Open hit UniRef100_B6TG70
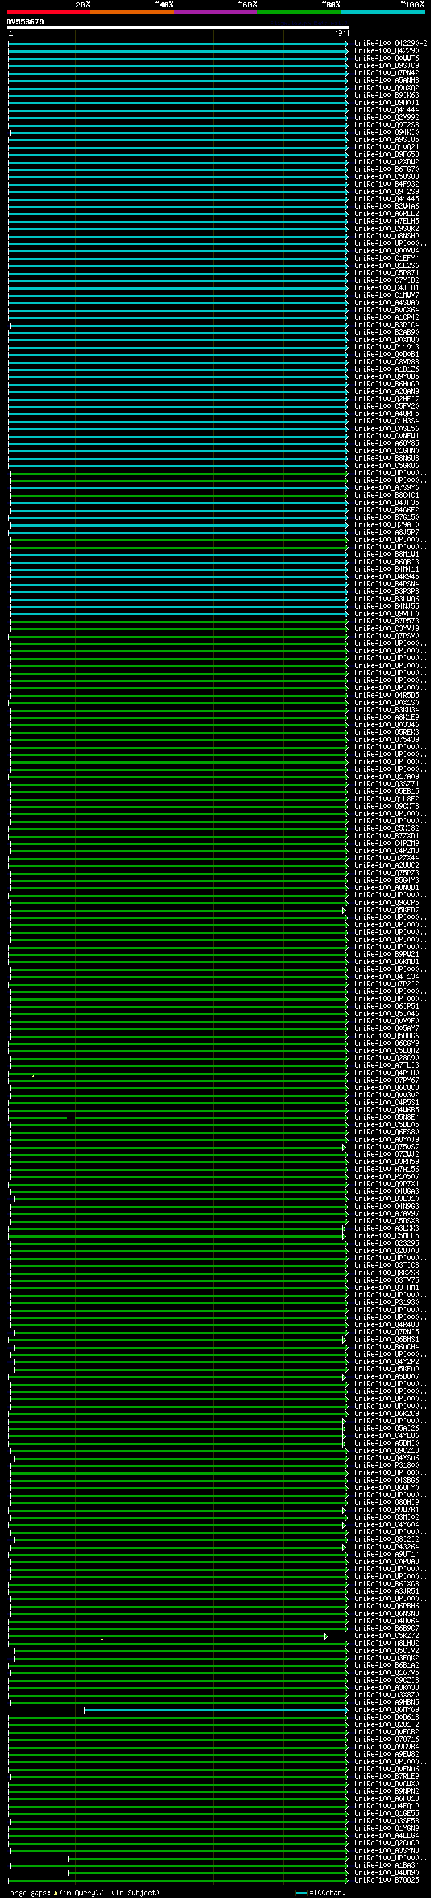The image size is (431, 1898). coord(387,170)
